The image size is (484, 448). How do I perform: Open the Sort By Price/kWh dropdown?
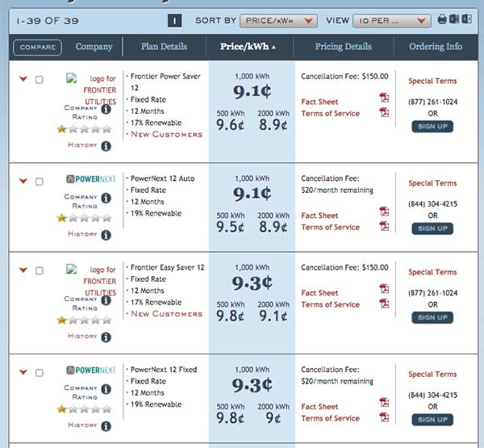click(278, 21)
